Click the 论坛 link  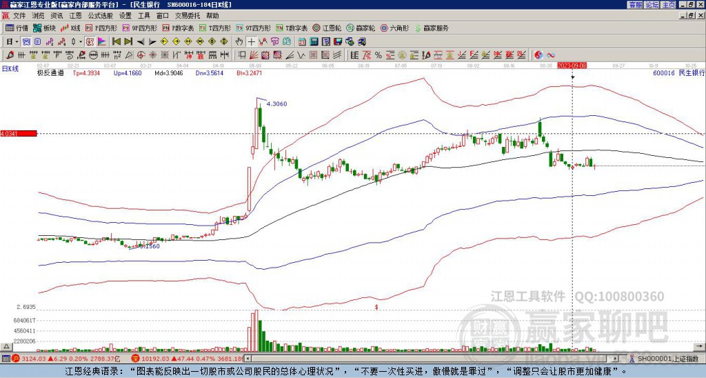tap(652, 5)
